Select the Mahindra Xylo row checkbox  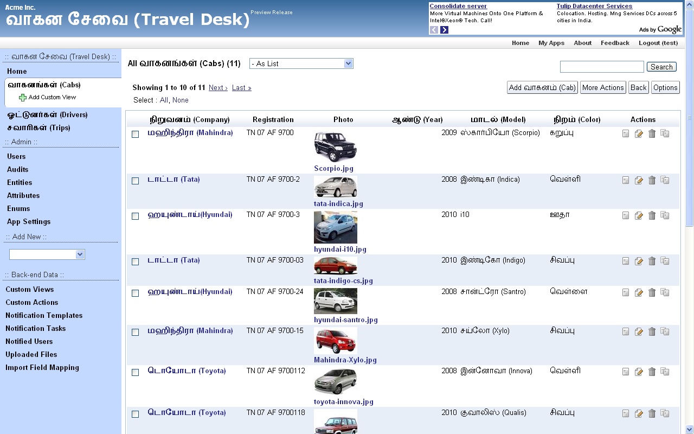point(136,333)
